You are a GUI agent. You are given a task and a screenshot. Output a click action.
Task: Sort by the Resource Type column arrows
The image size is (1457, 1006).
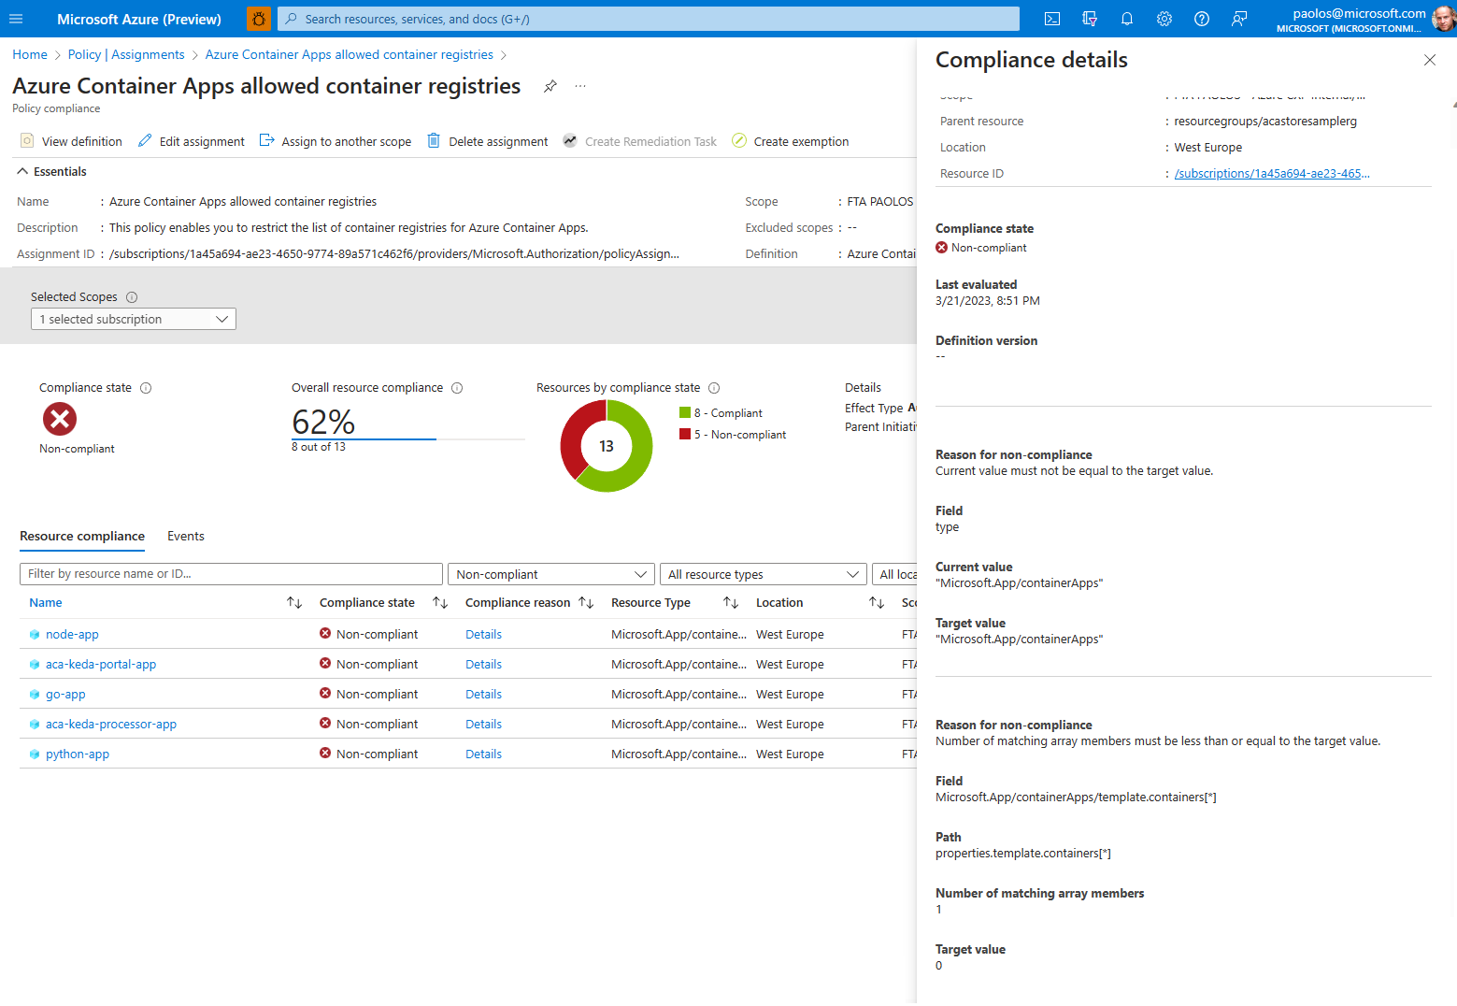click(731, 603)
